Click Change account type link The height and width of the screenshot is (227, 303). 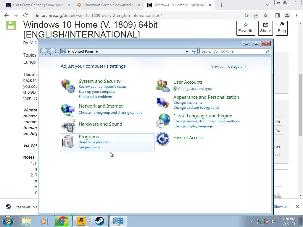[195, 89]
